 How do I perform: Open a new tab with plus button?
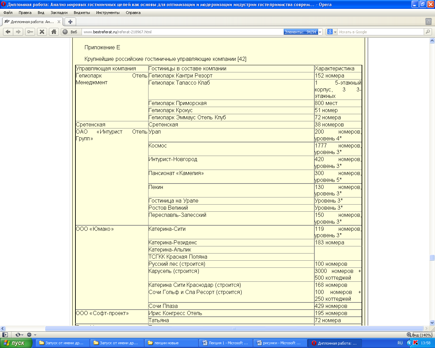point(70,22)
